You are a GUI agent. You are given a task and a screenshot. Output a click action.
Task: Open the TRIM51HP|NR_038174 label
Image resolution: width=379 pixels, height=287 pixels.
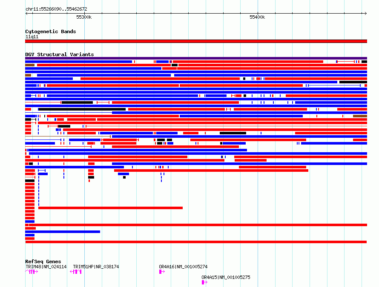(x=96, y=267)
